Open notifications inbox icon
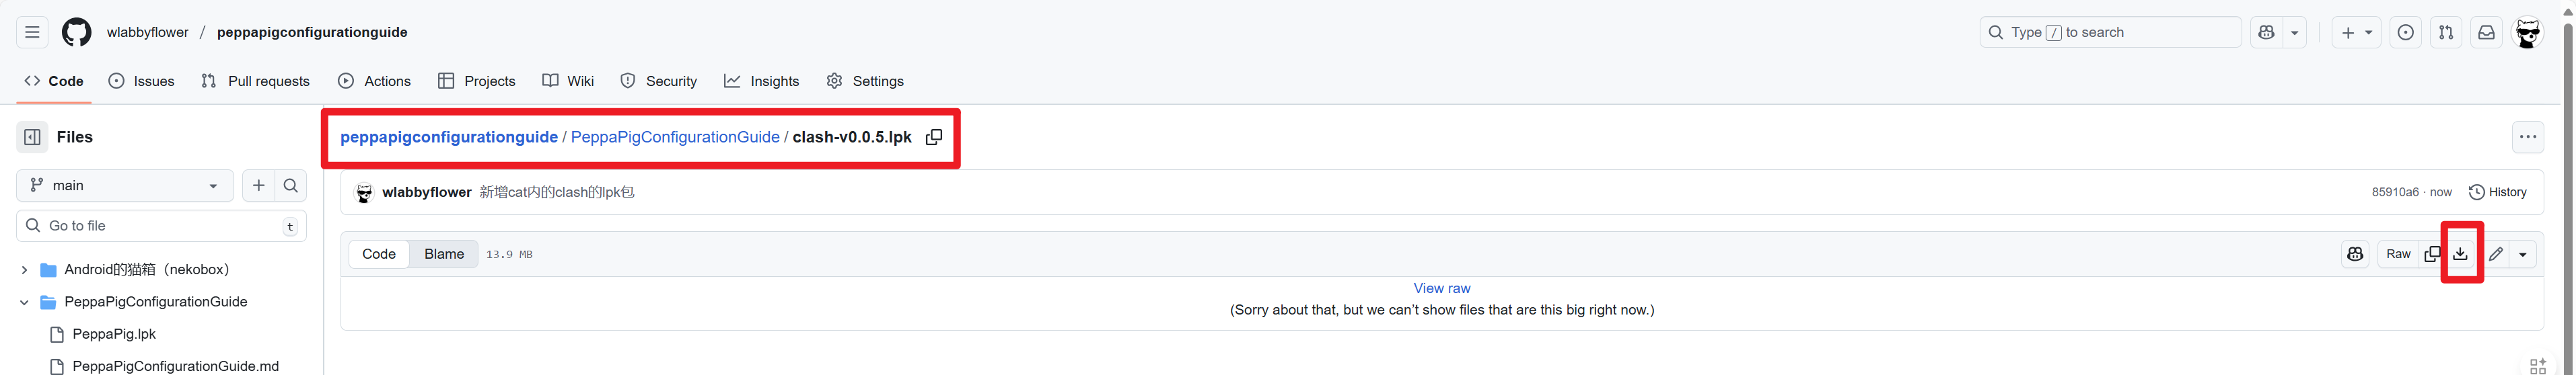The height and width of the screenshot is (375, 2576). click(2486, 32)
